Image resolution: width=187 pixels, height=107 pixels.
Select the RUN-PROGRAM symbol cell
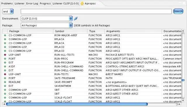64,63
